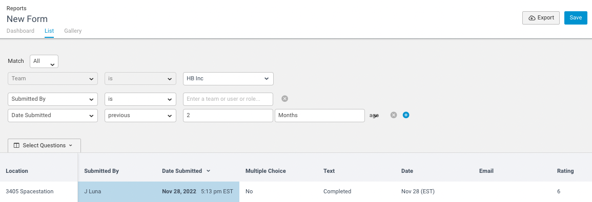Click the Location column header
The width and height of the screenshot is (592, 202).
(x=17, y=171)
